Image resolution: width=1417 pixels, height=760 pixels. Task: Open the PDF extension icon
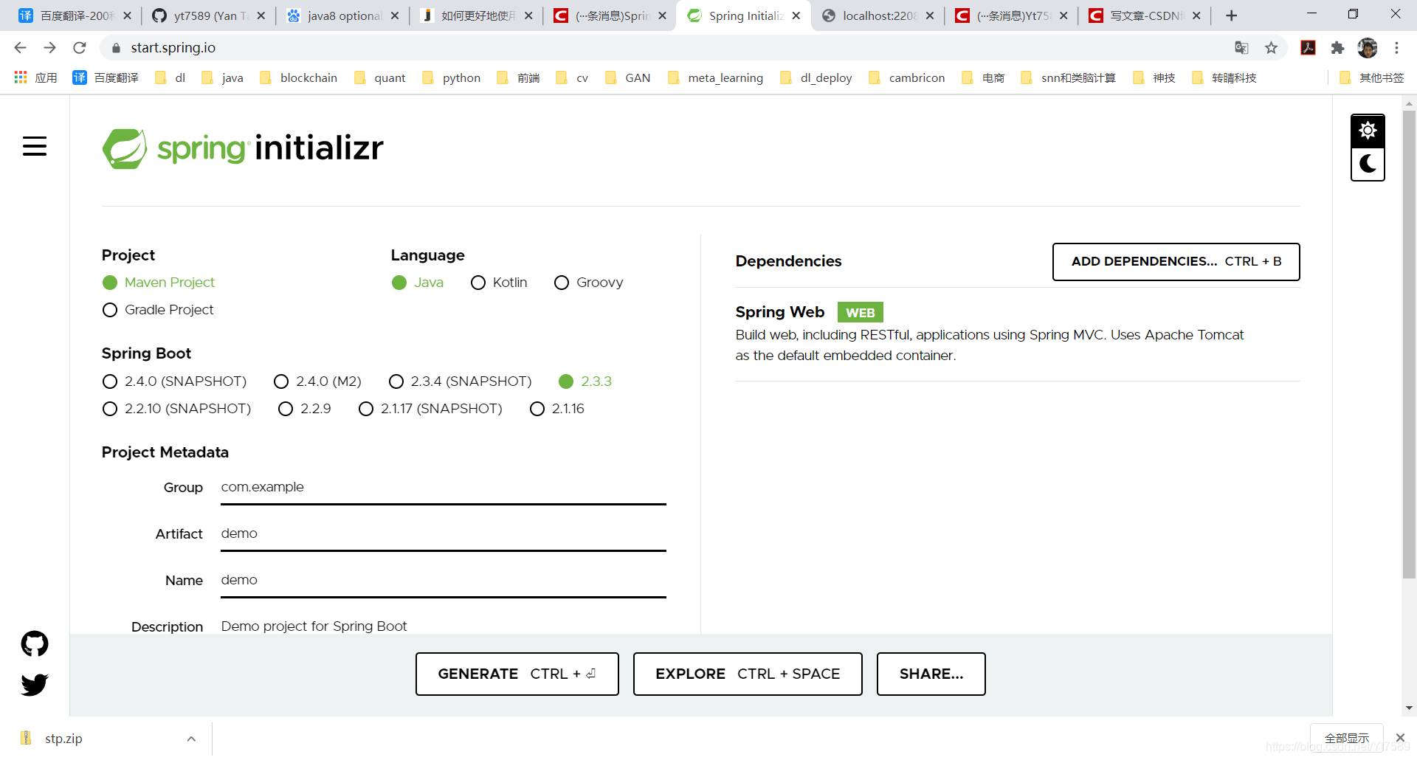[1308, 48]
